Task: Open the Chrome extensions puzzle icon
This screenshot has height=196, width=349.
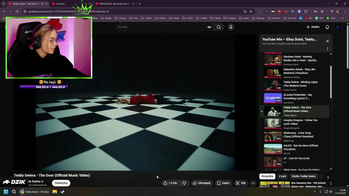Action: [x=306, y=11]
